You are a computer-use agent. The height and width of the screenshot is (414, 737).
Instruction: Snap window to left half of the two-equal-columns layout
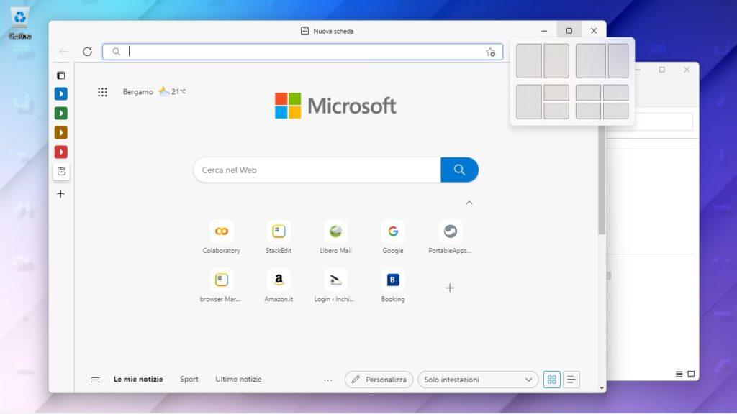(x=529, y=61)
